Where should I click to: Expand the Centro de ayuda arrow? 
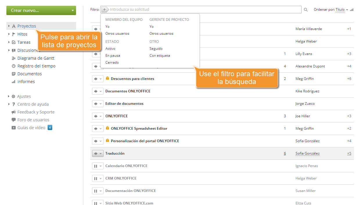tap(9, 104)
